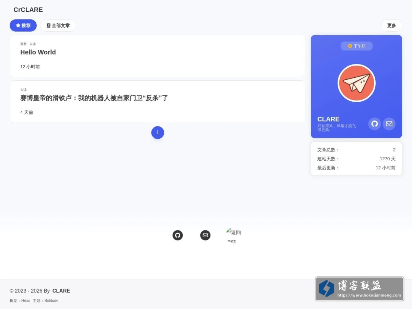The image size is (412, 309).
Task: Click the 更多 button
Action: coord(391,25)
